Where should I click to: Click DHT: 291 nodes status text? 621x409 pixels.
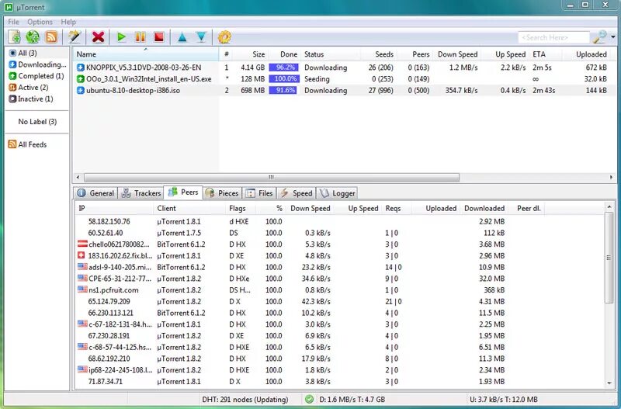pos(245,400)
